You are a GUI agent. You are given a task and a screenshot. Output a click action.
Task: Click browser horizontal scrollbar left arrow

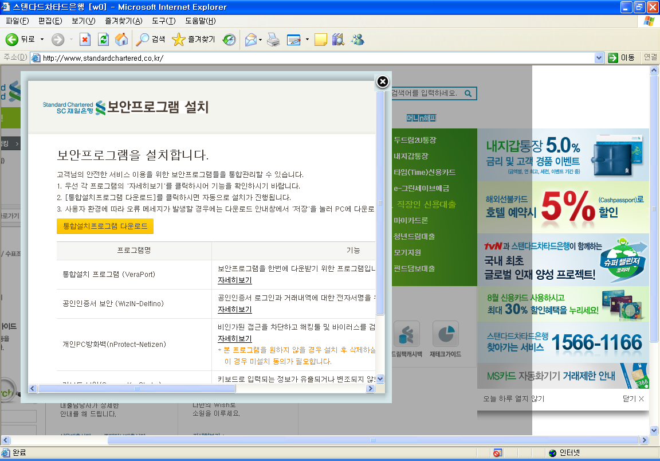(x=5, y=440)
